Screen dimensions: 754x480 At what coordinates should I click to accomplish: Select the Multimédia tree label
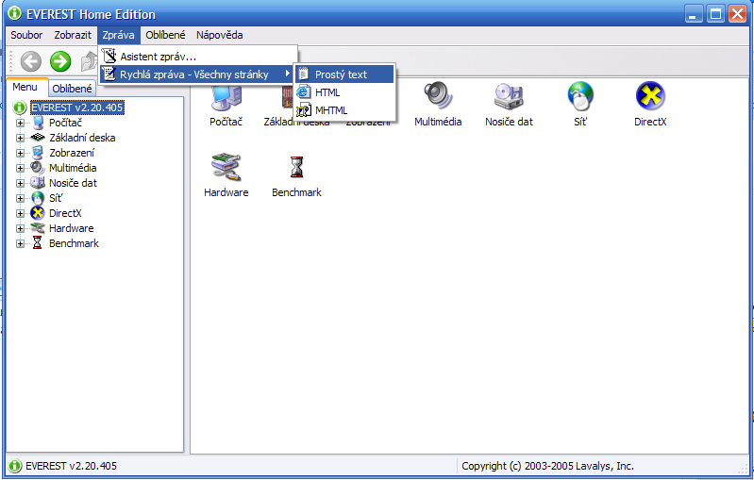pyautogui.click(x=73, y=168)
